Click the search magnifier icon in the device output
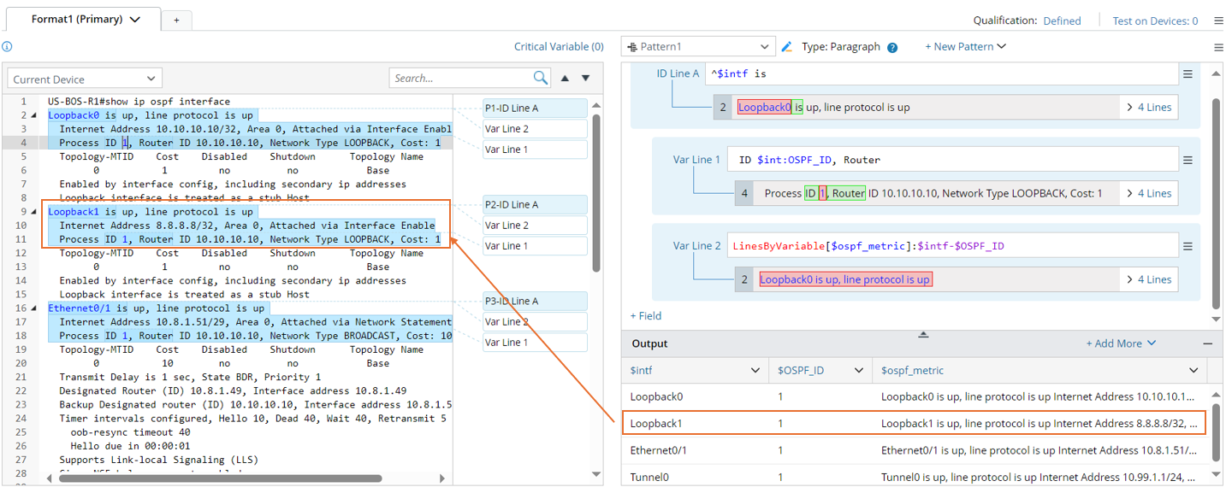 pyautogui.click(x=541, y=78)
